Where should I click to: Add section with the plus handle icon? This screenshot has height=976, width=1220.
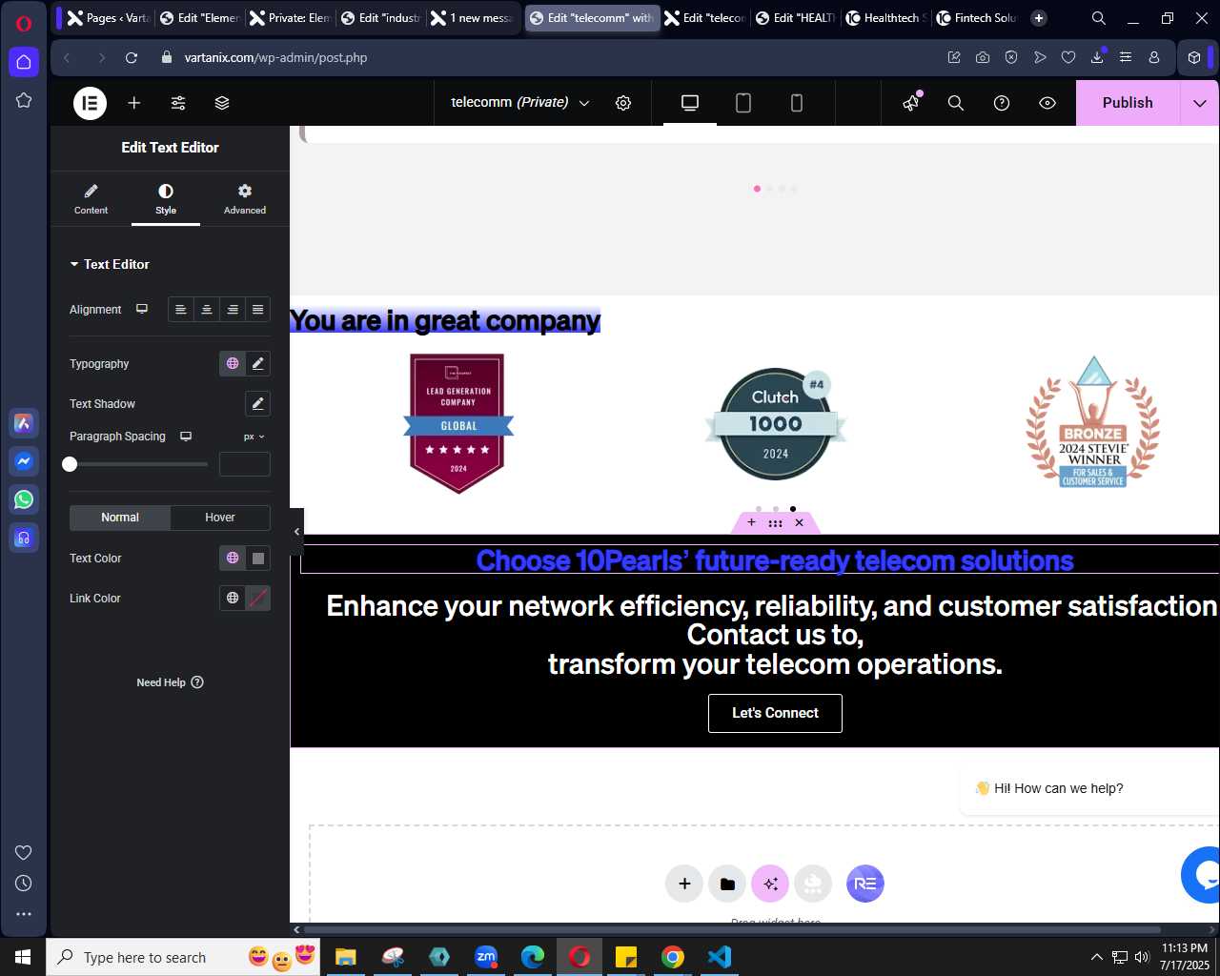[751, 522]
